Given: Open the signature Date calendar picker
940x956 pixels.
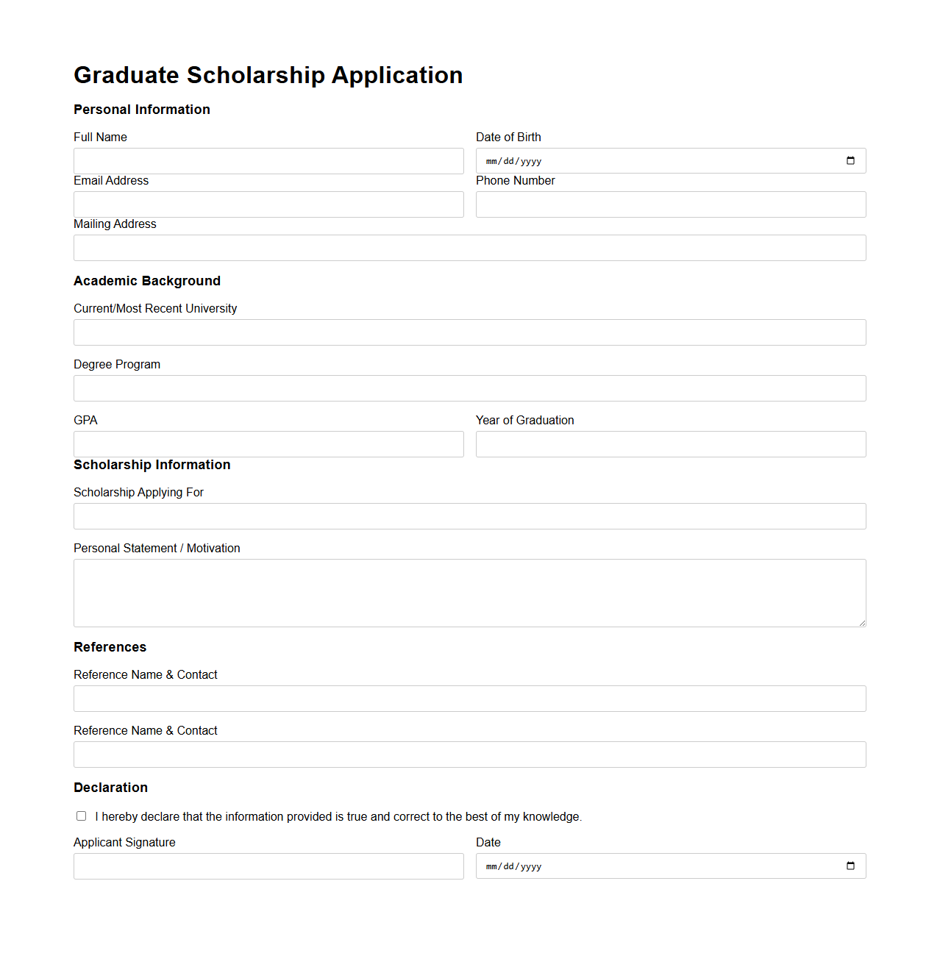Looking at the screenshot, I should click(851, 866).
